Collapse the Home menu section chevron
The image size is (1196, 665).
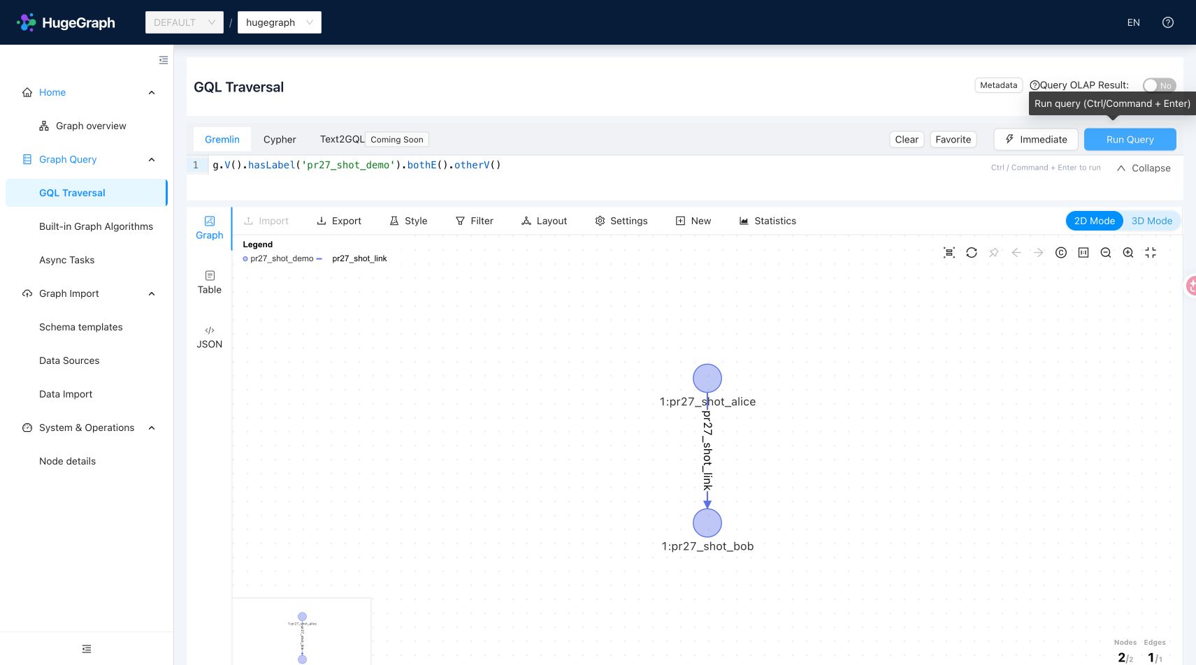(x=152, y=92)
